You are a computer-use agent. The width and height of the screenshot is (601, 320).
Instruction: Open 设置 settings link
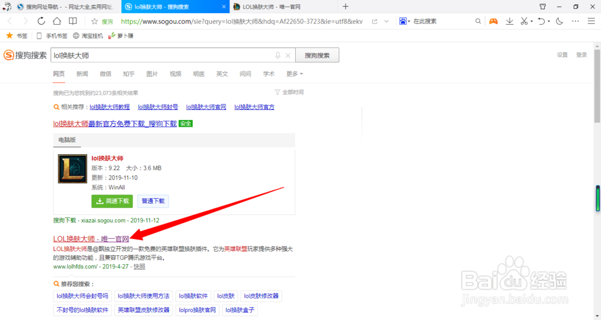(563, 55)
